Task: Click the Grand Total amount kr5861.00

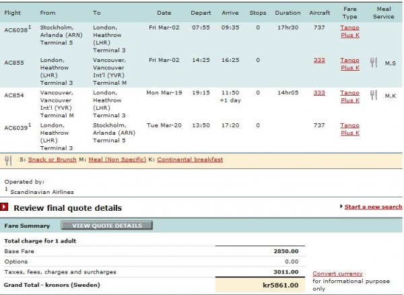Action: coord(280,286)
